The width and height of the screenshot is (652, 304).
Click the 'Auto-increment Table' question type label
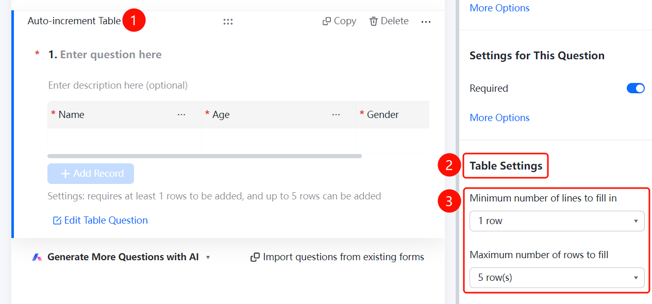tap(74, 21)
